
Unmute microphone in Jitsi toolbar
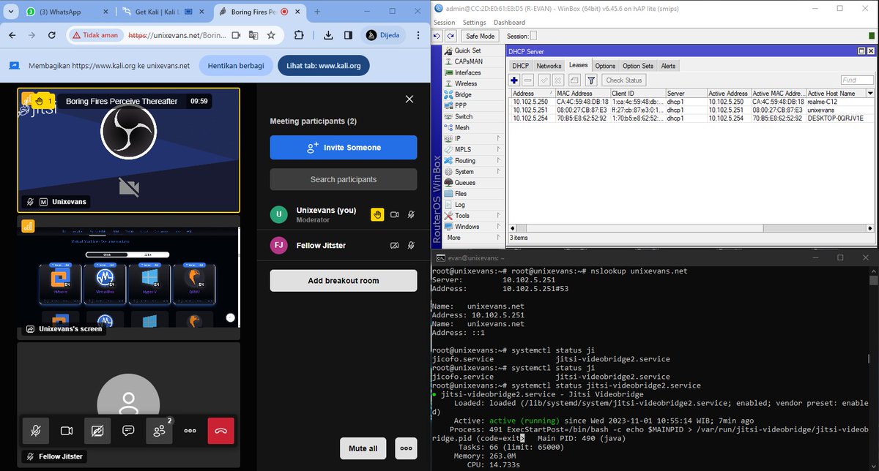click(36, 431)
